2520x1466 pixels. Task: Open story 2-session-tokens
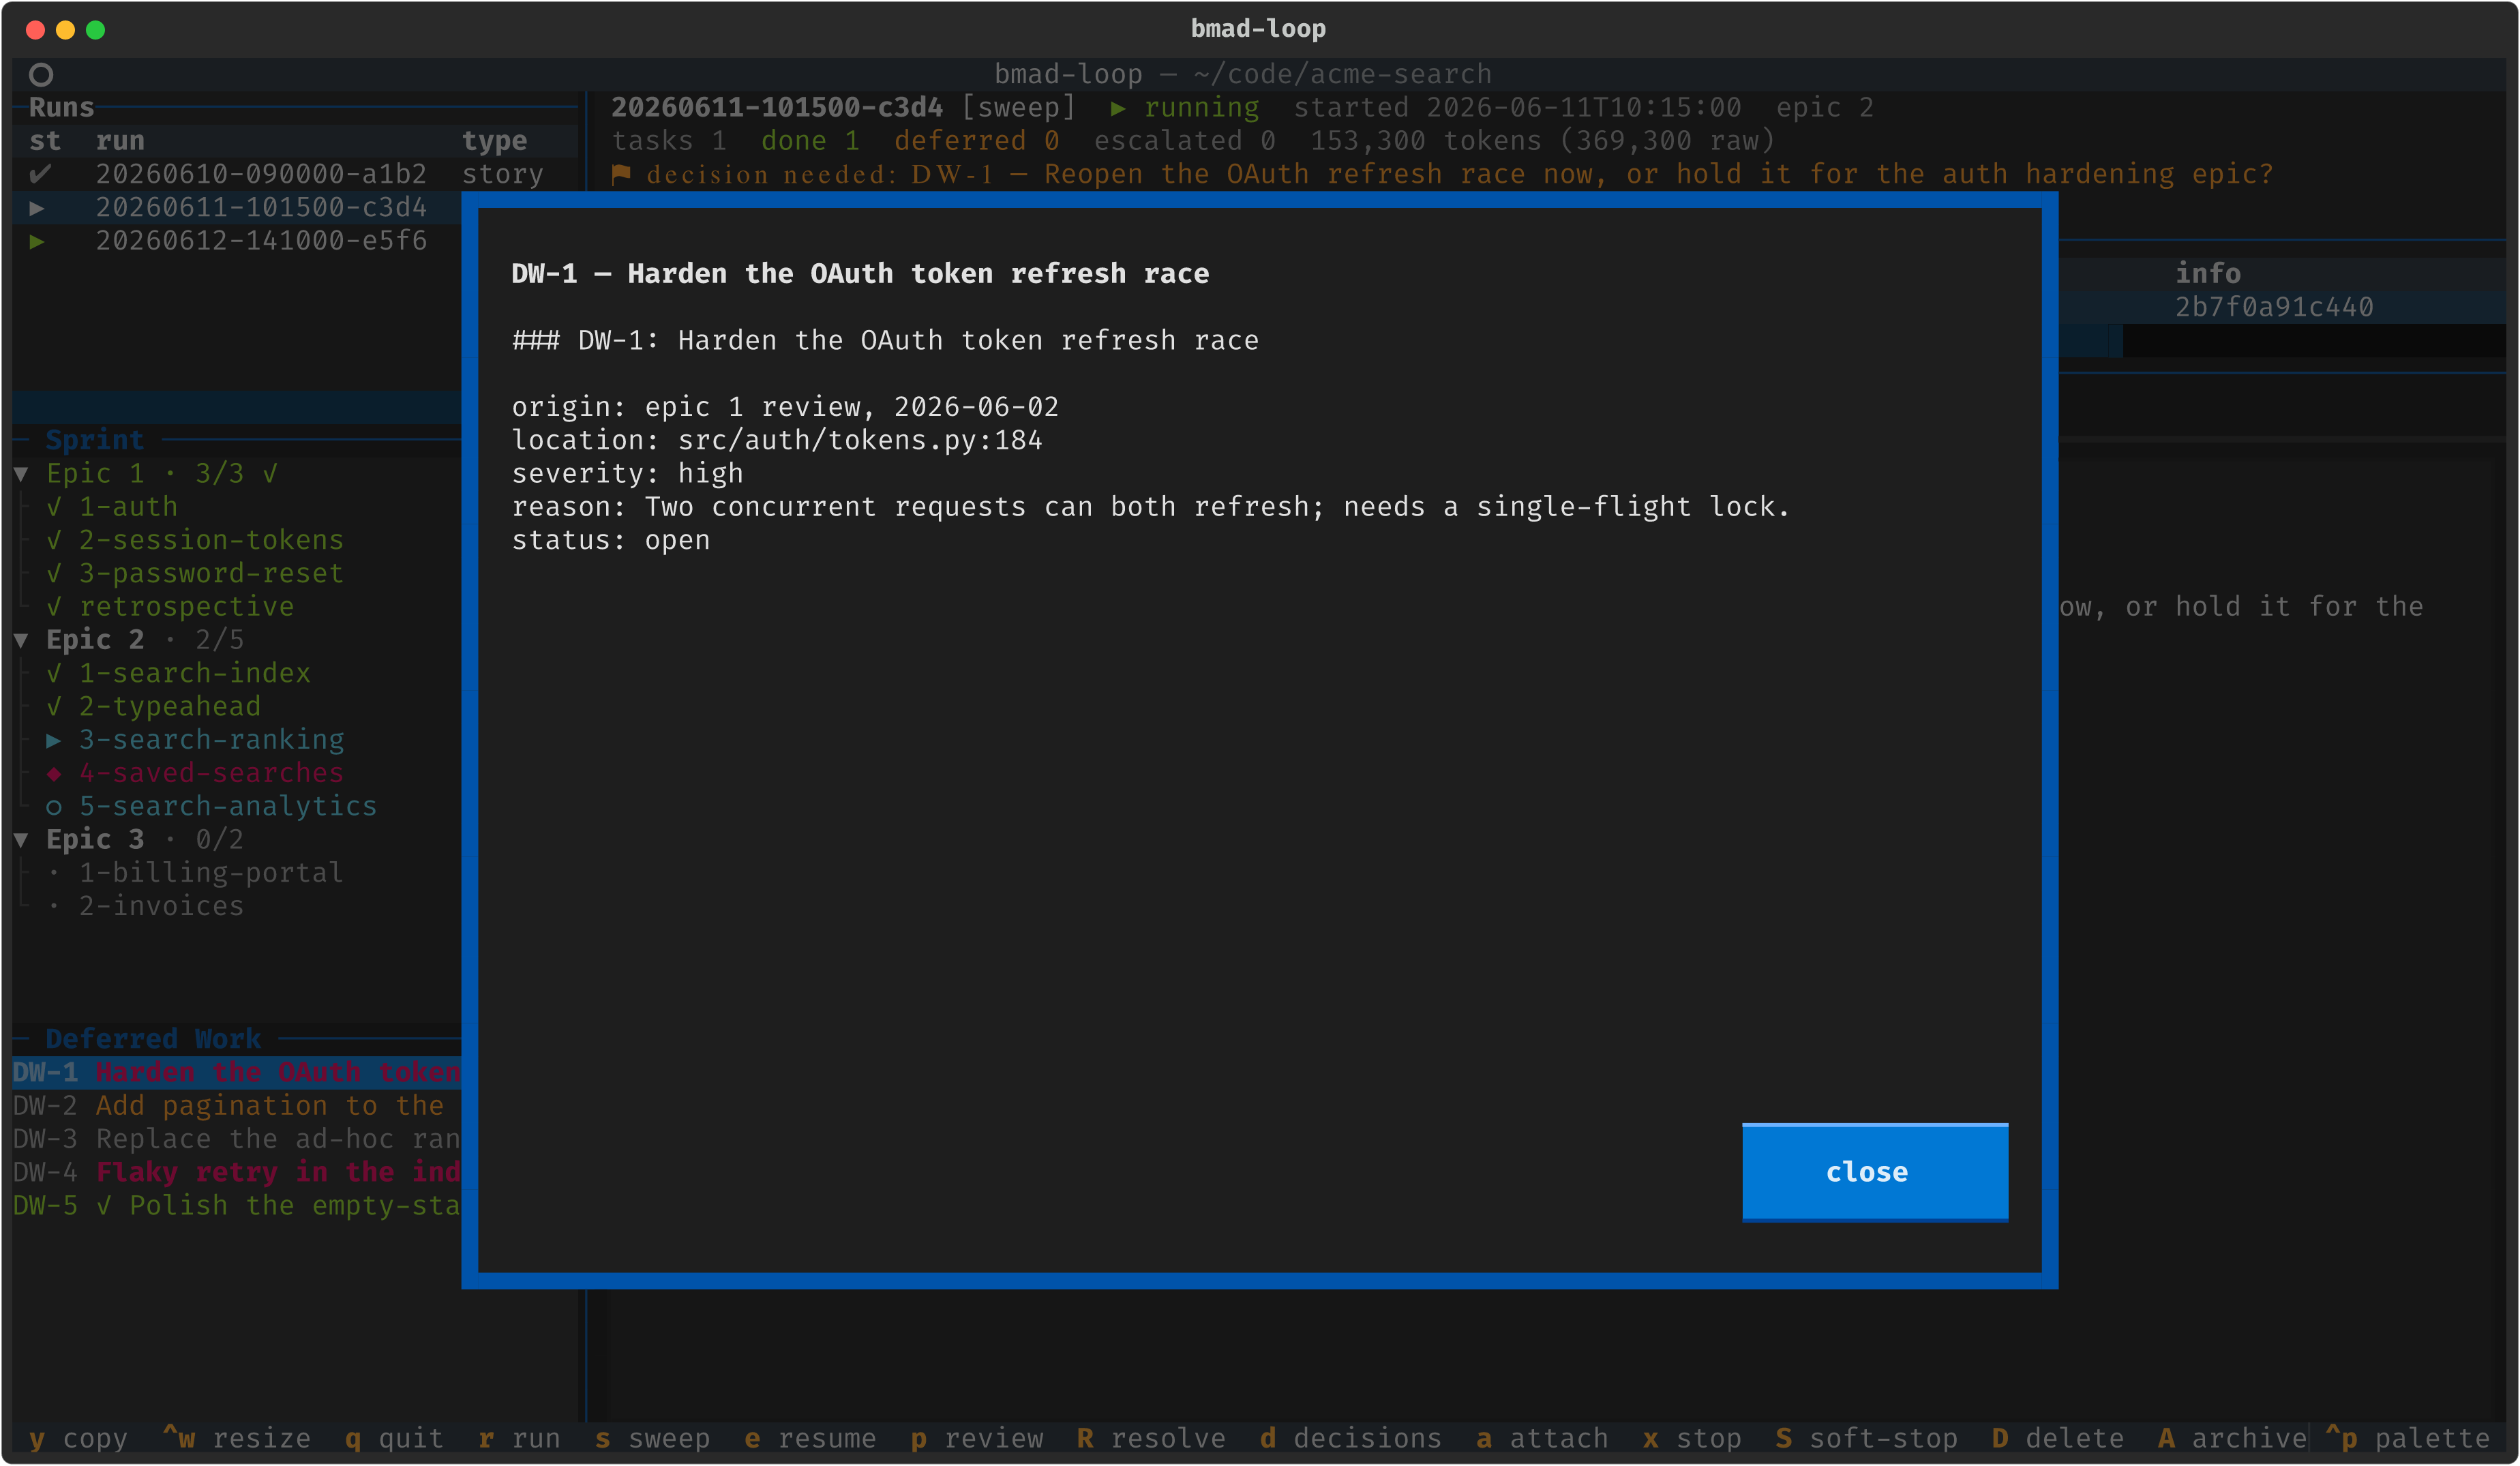click(x=211, y=540)
